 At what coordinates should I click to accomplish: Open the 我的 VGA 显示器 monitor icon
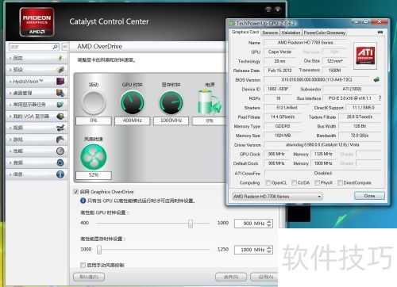coord(60,116)
